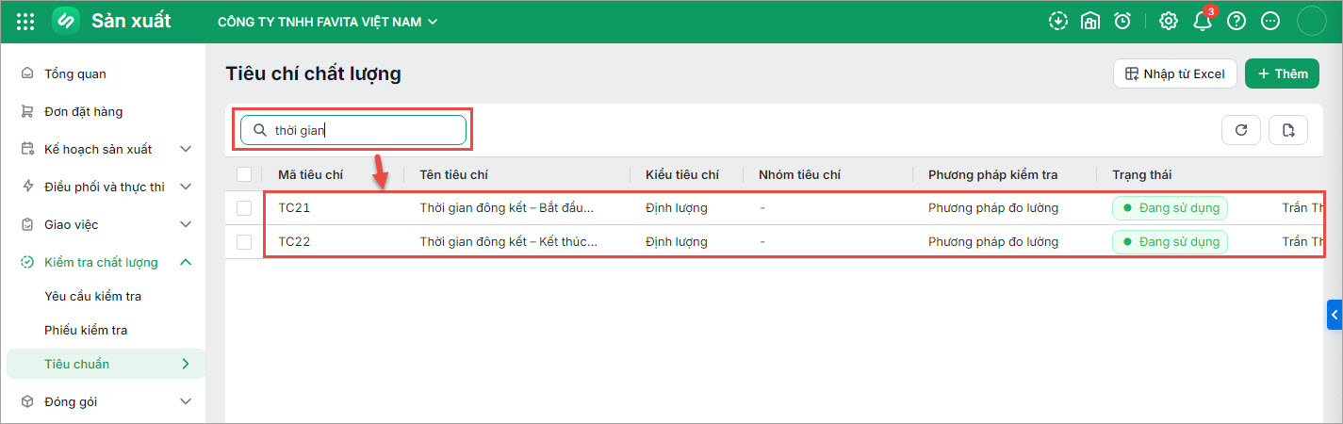The width and height of the screenshot is (1343, 424).
Task: Open the download icon in header
Action: coord(1058,21)
